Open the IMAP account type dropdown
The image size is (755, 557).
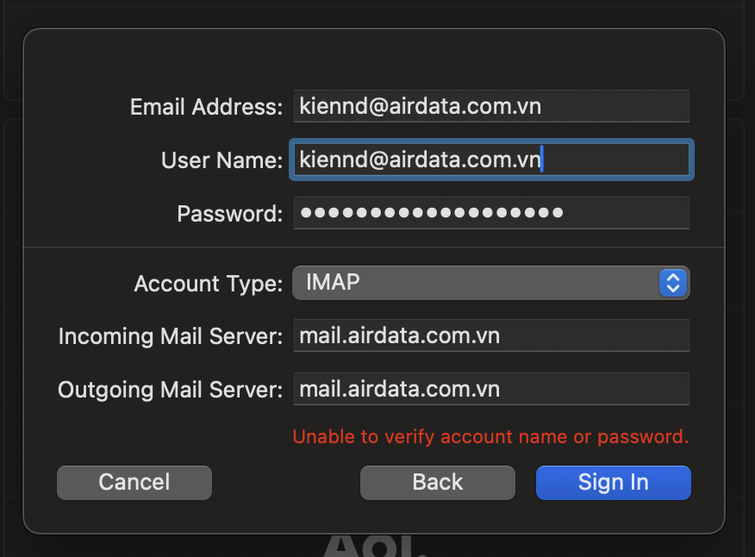click(x=490, y=283)
